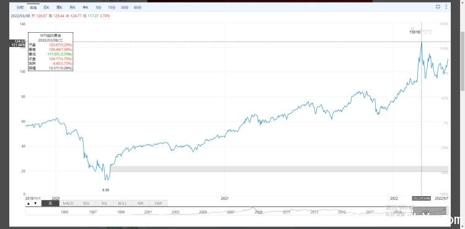
Task: Exit fullscreen chart with the collapse icon
Action: 438,7
